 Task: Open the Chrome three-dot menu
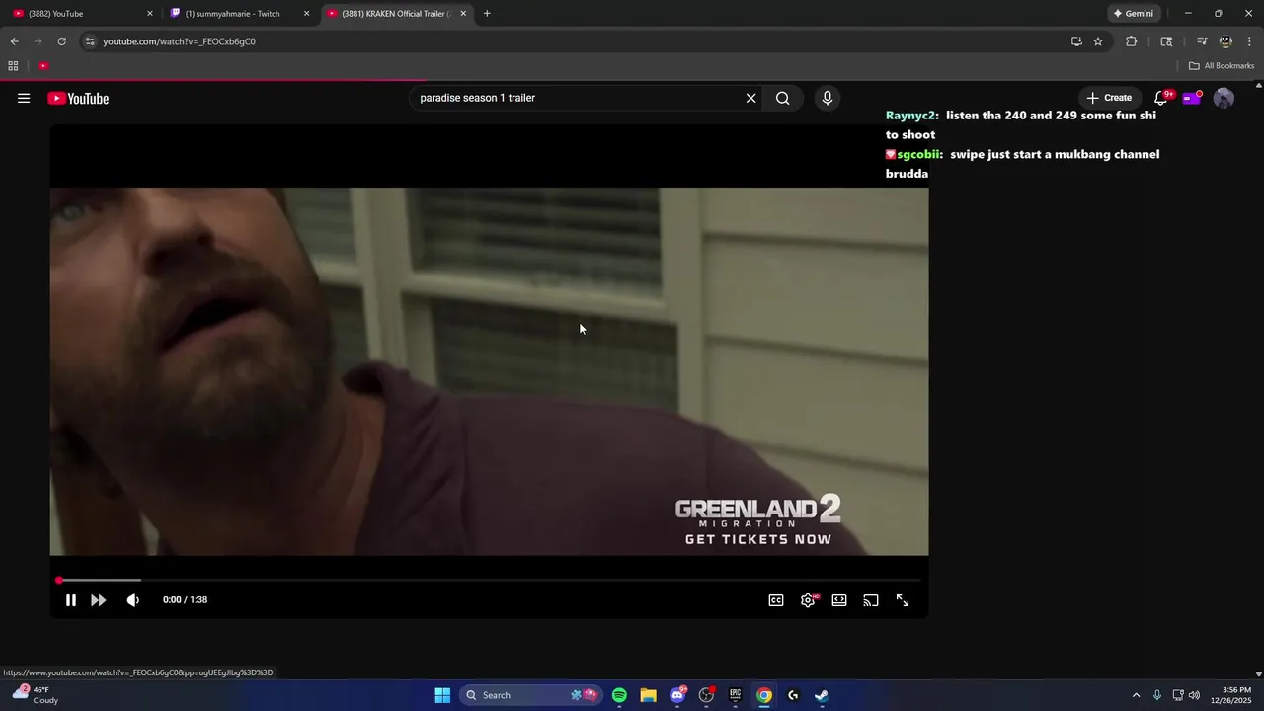(1249, 41)
